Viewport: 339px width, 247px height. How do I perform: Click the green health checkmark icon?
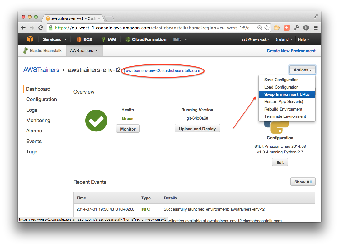pyautogui.click(x=96, y=121)
